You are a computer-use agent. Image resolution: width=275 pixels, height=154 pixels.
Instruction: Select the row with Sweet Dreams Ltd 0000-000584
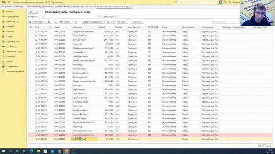coord(150,56)
